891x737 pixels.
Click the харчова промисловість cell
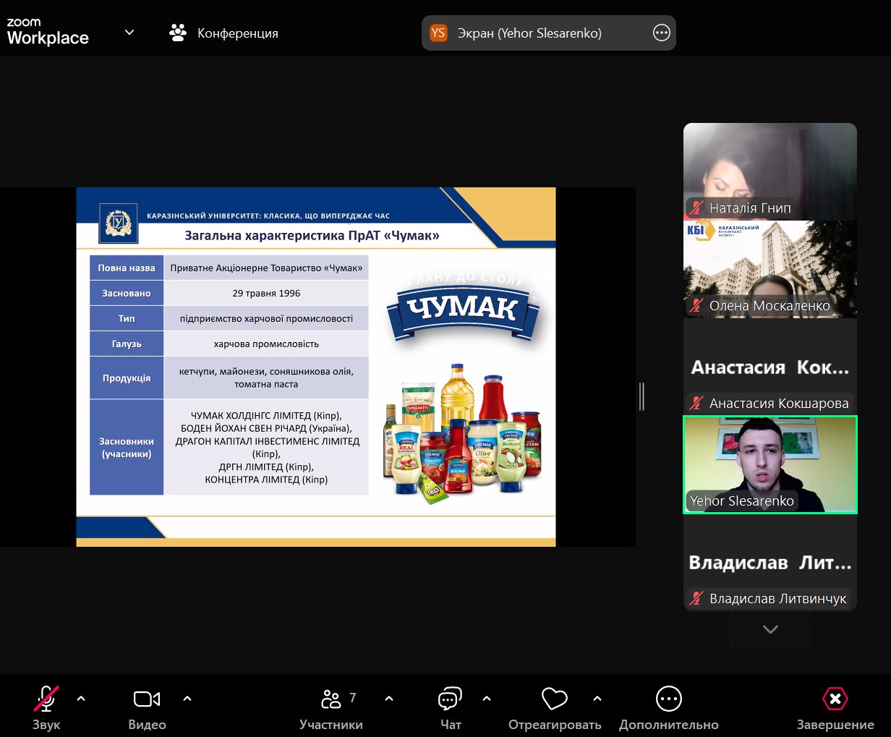tap(266, 344)
